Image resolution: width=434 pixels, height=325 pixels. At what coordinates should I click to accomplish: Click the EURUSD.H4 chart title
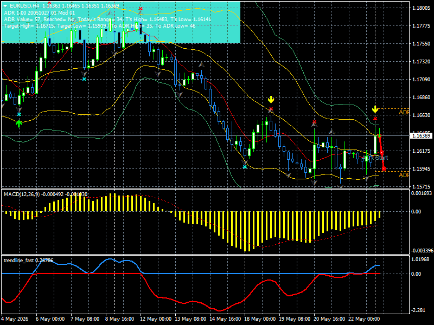24,6
